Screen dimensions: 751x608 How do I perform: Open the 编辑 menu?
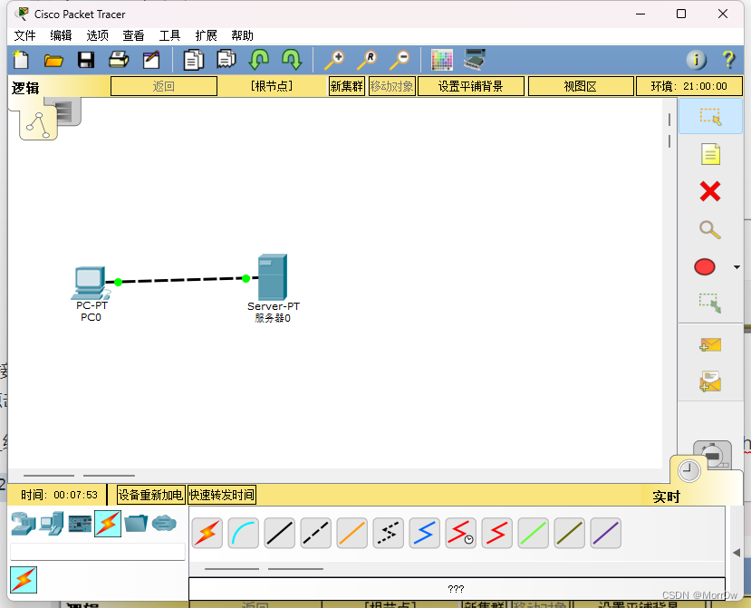(61, 35)
